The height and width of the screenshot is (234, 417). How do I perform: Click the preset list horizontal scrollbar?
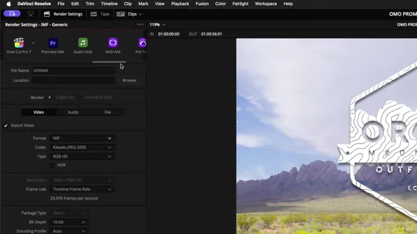click(x=109, y=62)
